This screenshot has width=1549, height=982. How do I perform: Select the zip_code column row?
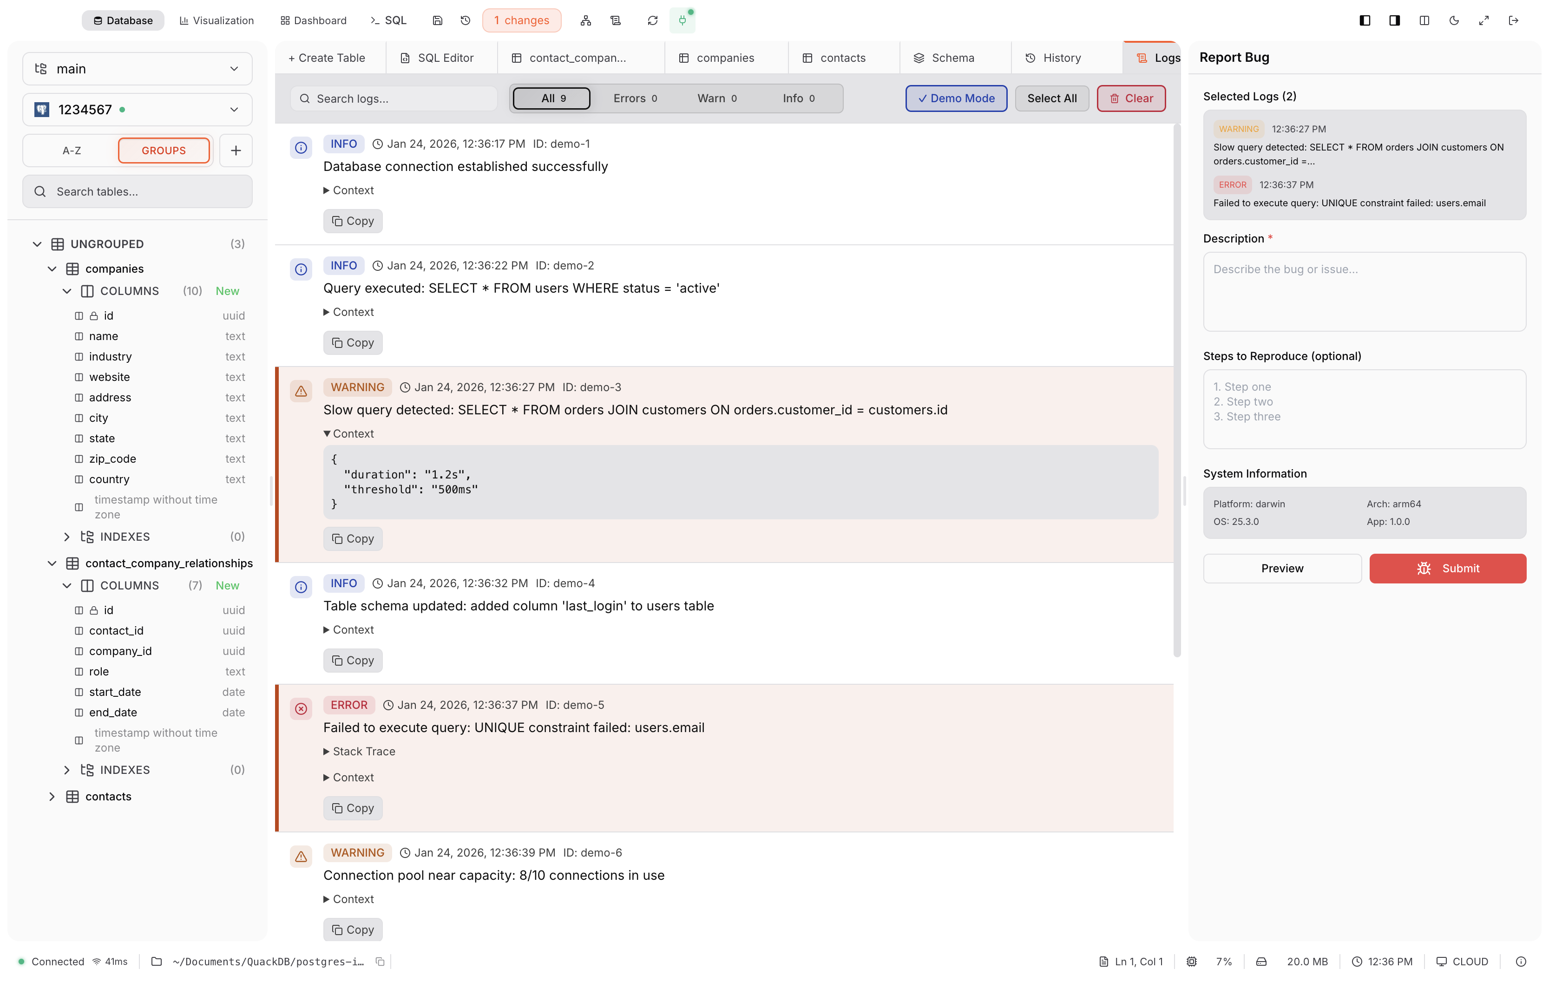[159, 459]
